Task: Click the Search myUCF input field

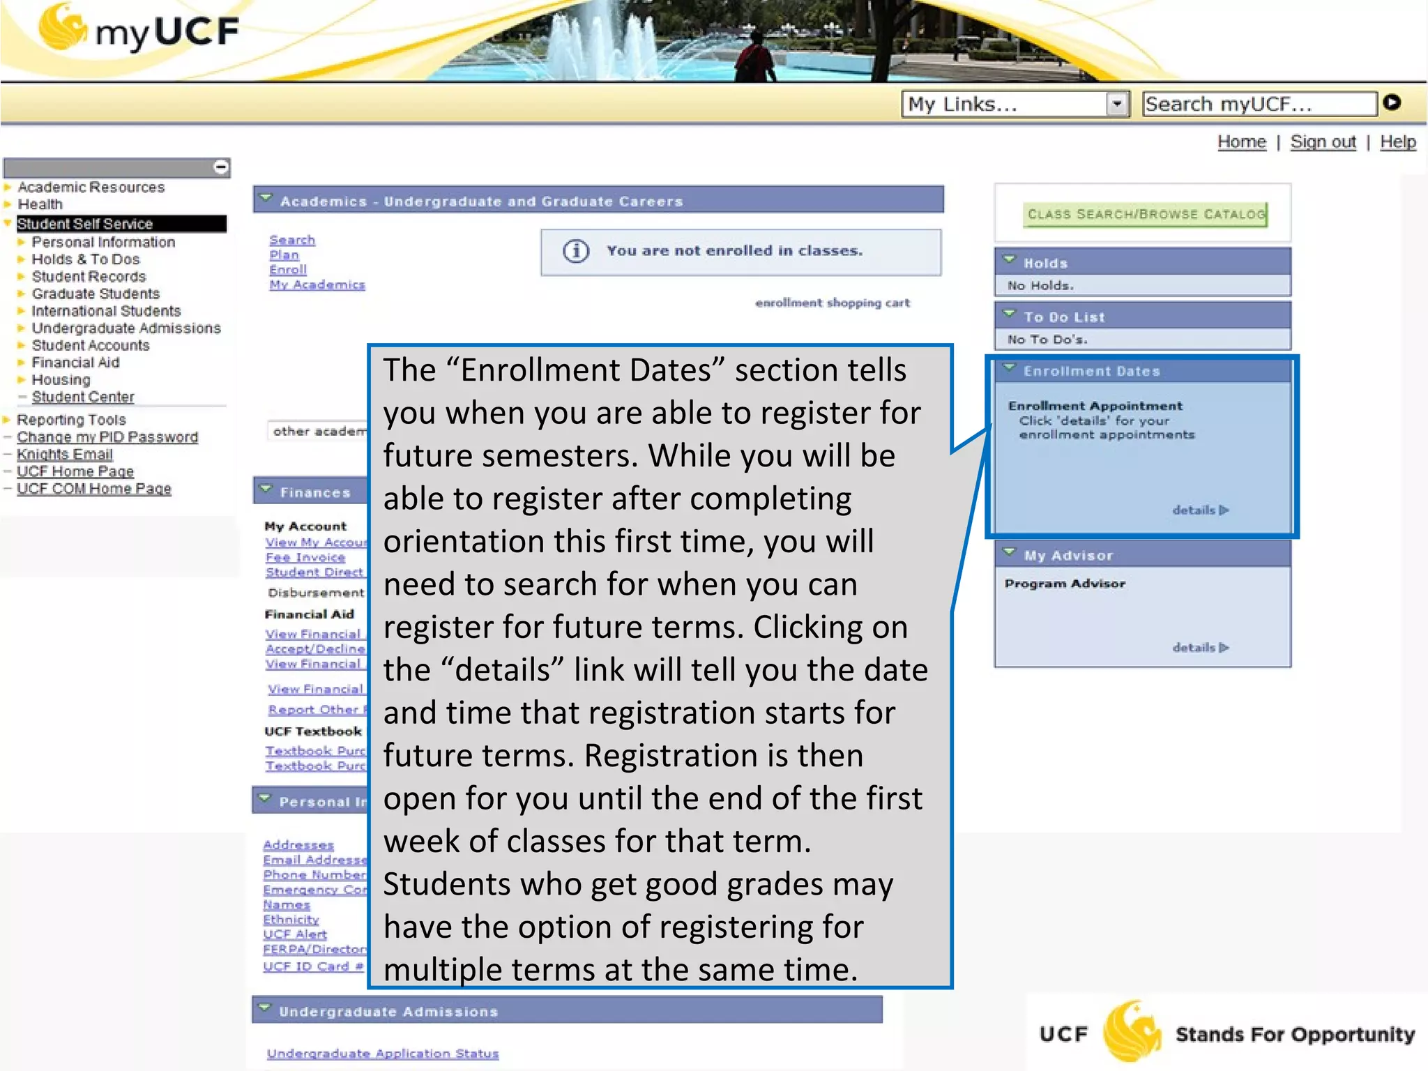Action: click(1260, 104)
